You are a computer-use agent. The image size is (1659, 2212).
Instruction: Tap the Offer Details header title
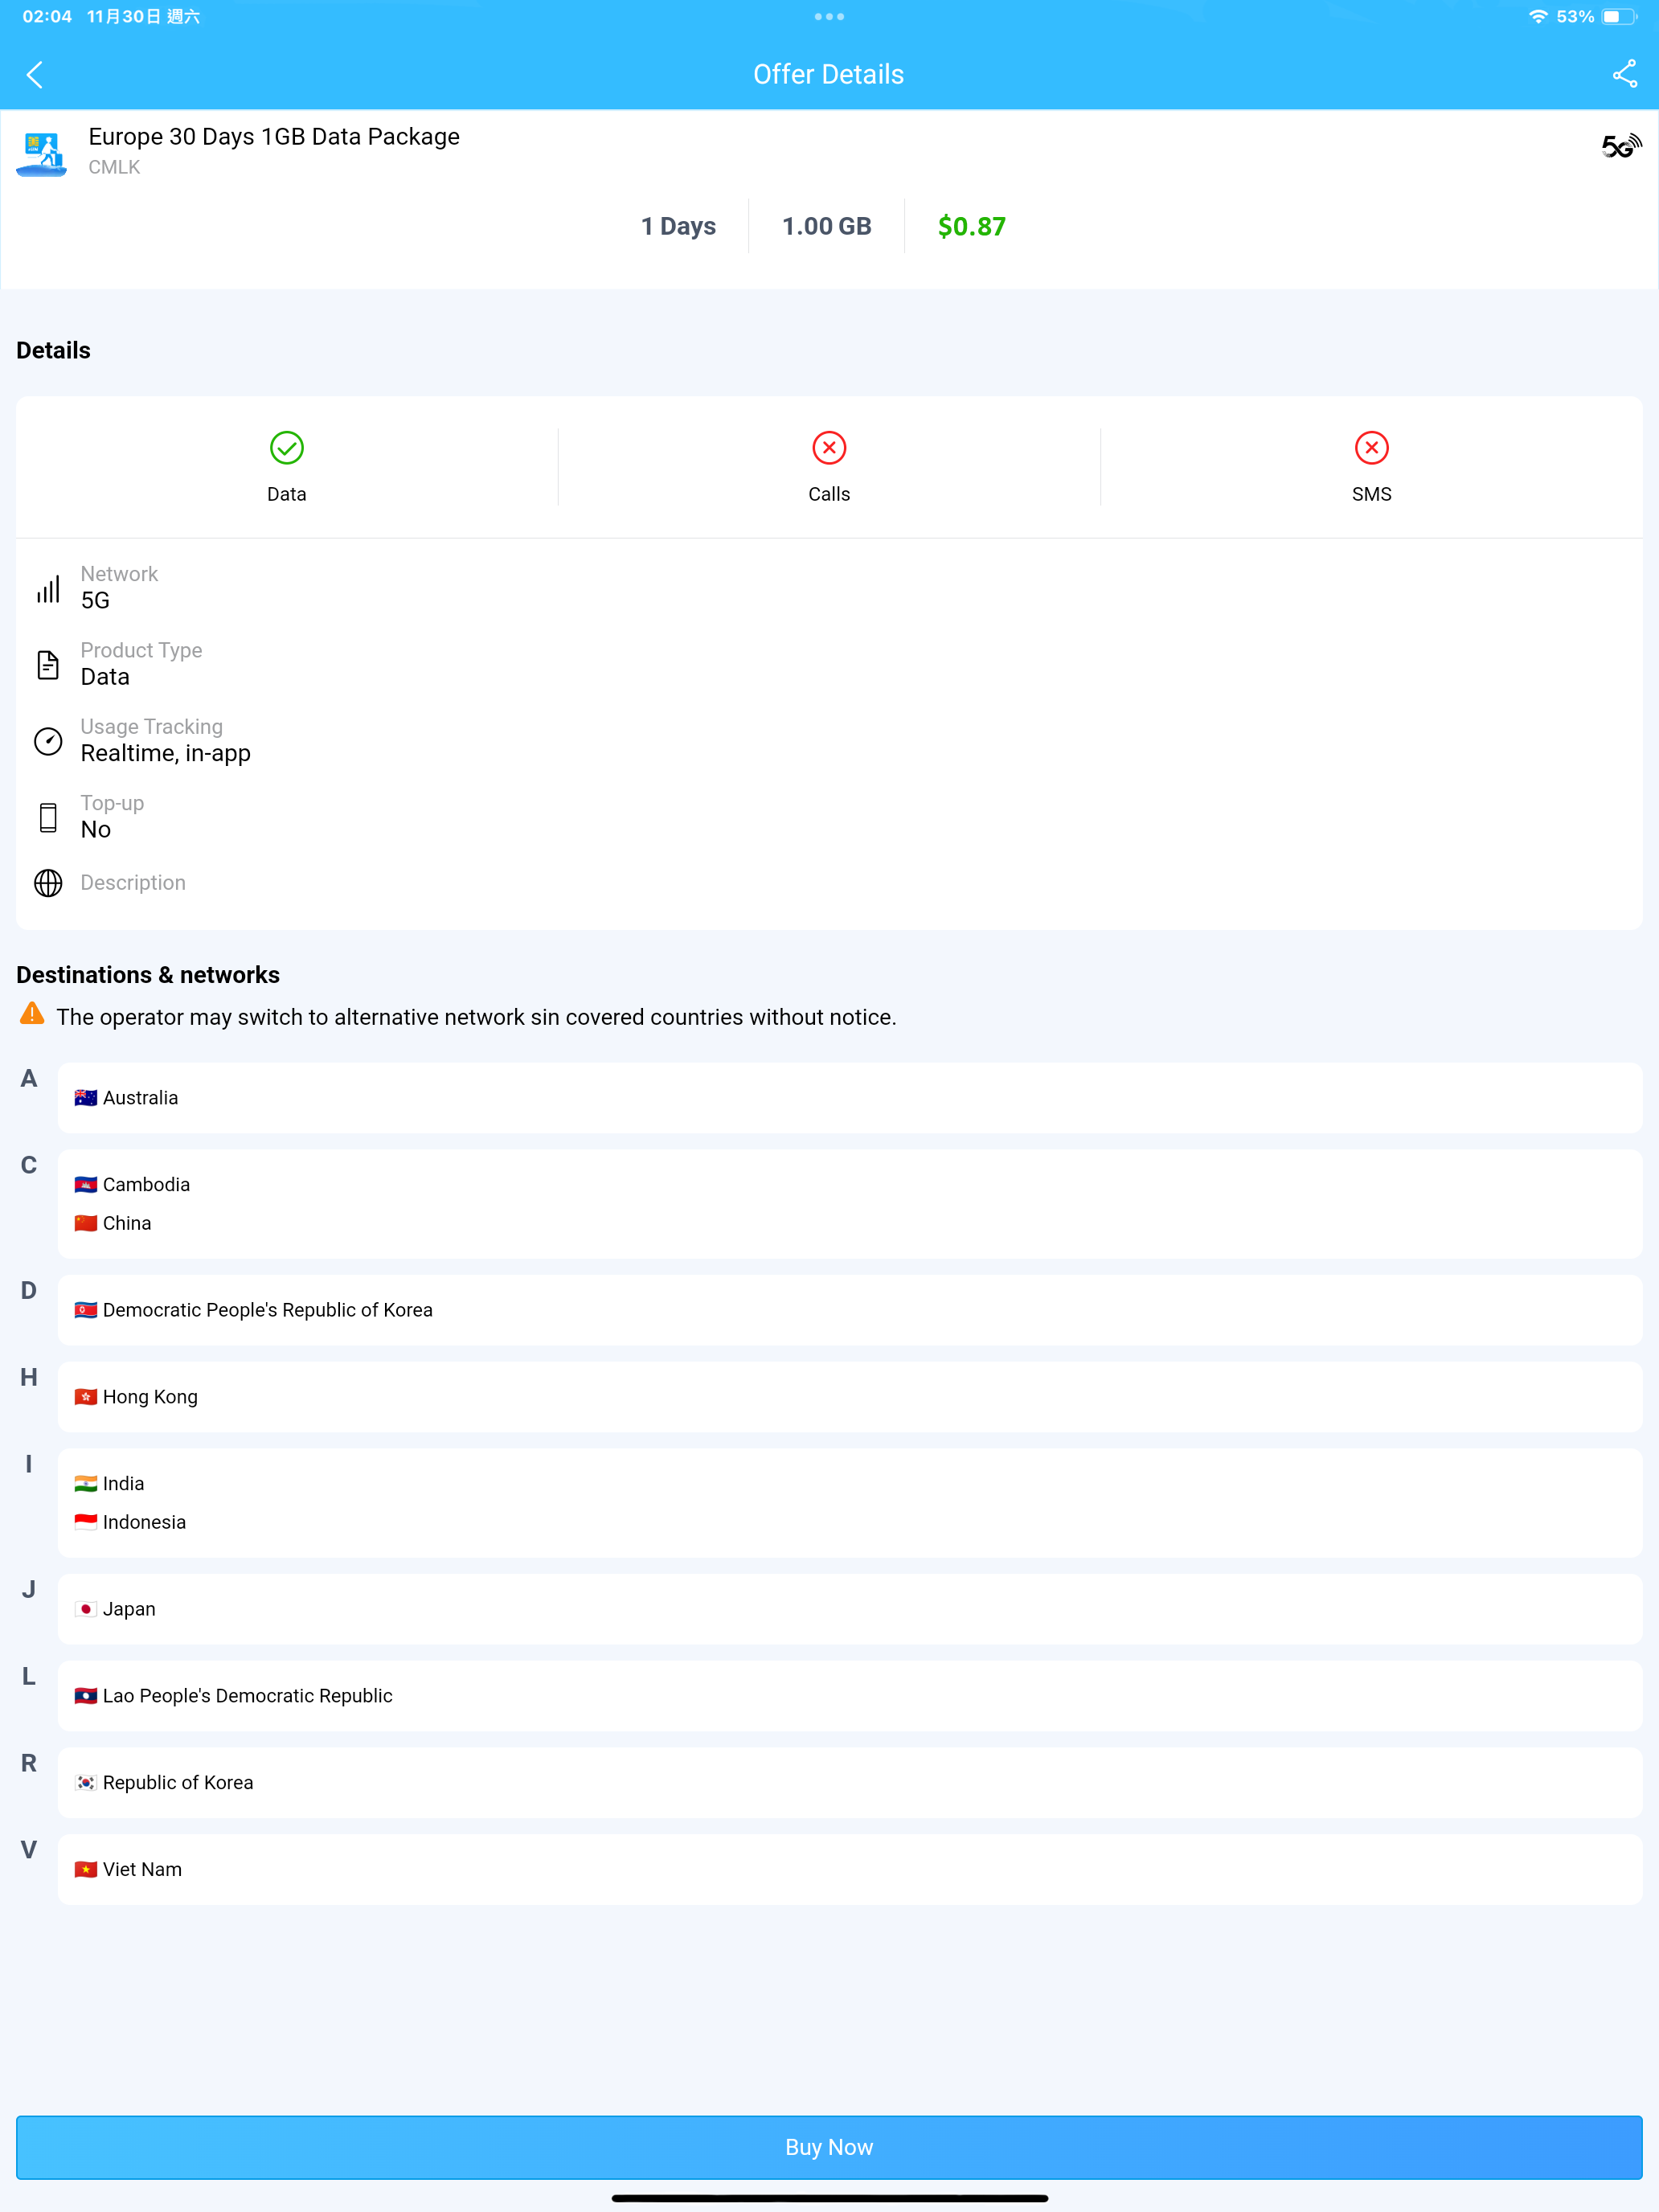pyautogui.click(x=829, y=74)
